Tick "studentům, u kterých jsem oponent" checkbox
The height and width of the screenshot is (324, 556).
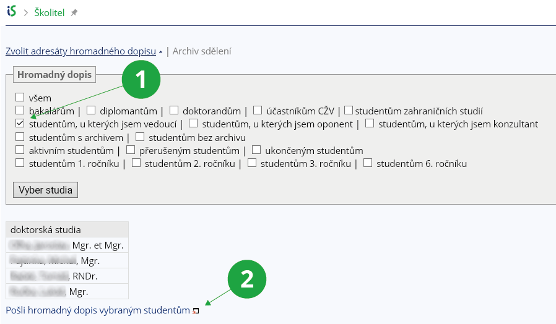point(193,124)
